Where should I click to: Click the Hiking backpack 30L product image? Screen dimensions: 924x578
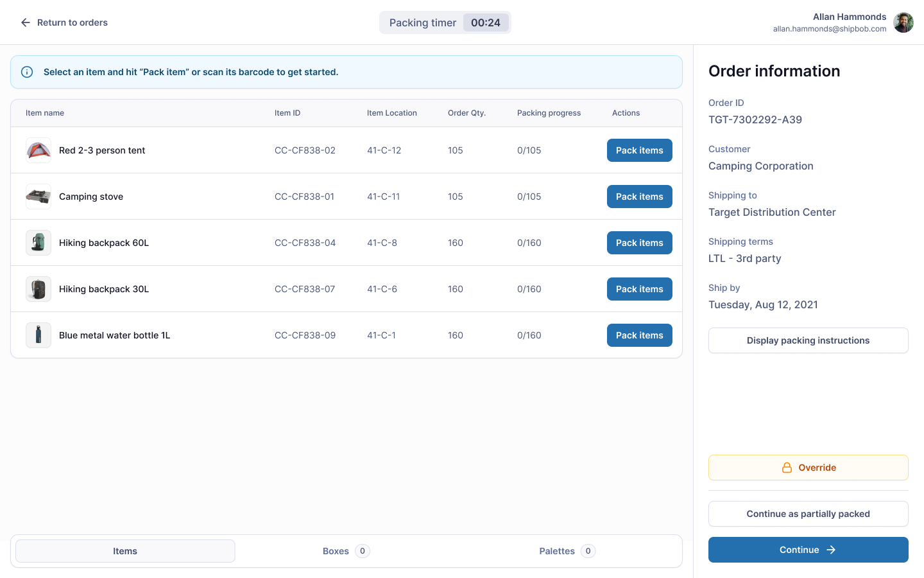coord(38,288)
